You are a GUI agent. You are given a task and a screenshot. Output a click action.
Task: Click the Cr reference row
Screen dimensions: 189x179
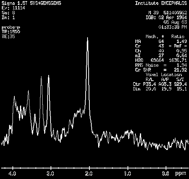click(x=161, y=46)
